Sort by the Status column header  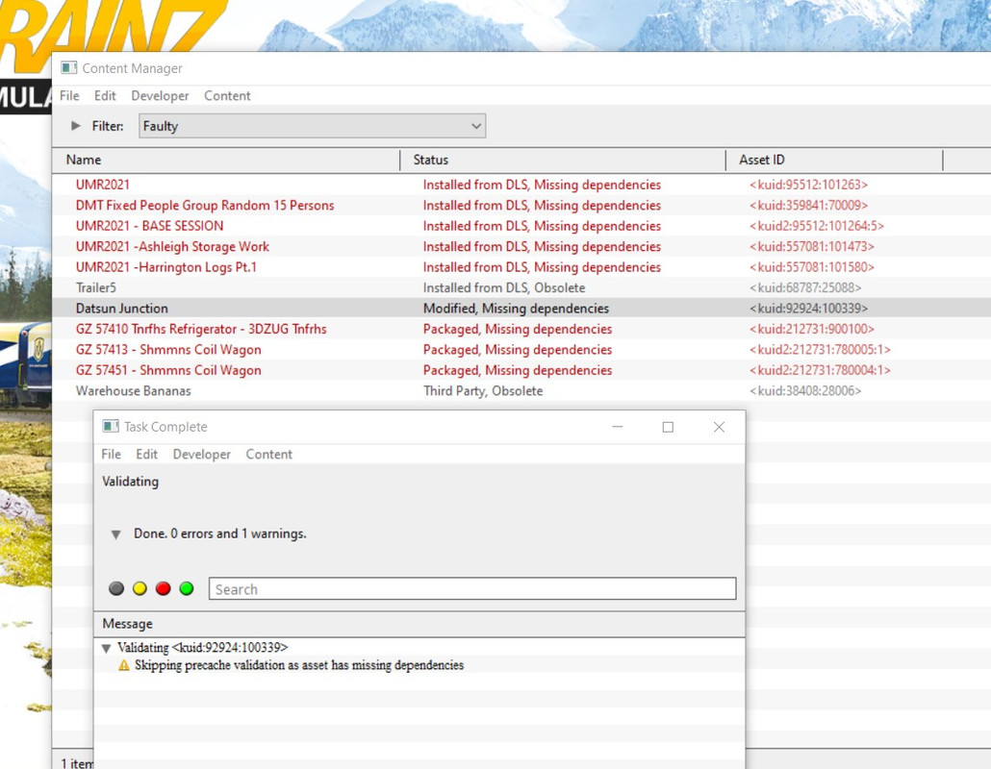click(563, 160)
